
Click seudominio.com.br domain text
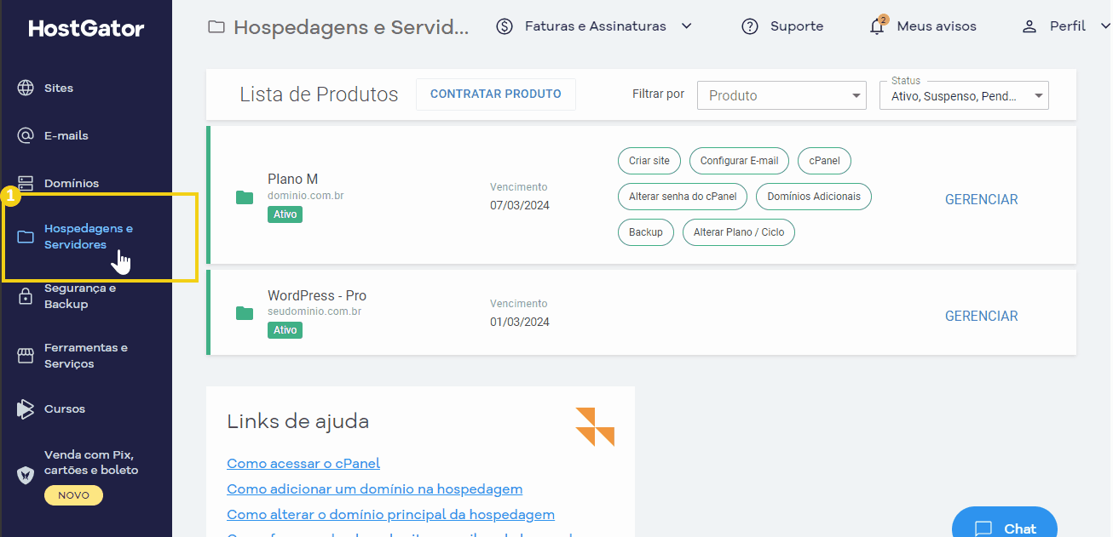(314, 311)
